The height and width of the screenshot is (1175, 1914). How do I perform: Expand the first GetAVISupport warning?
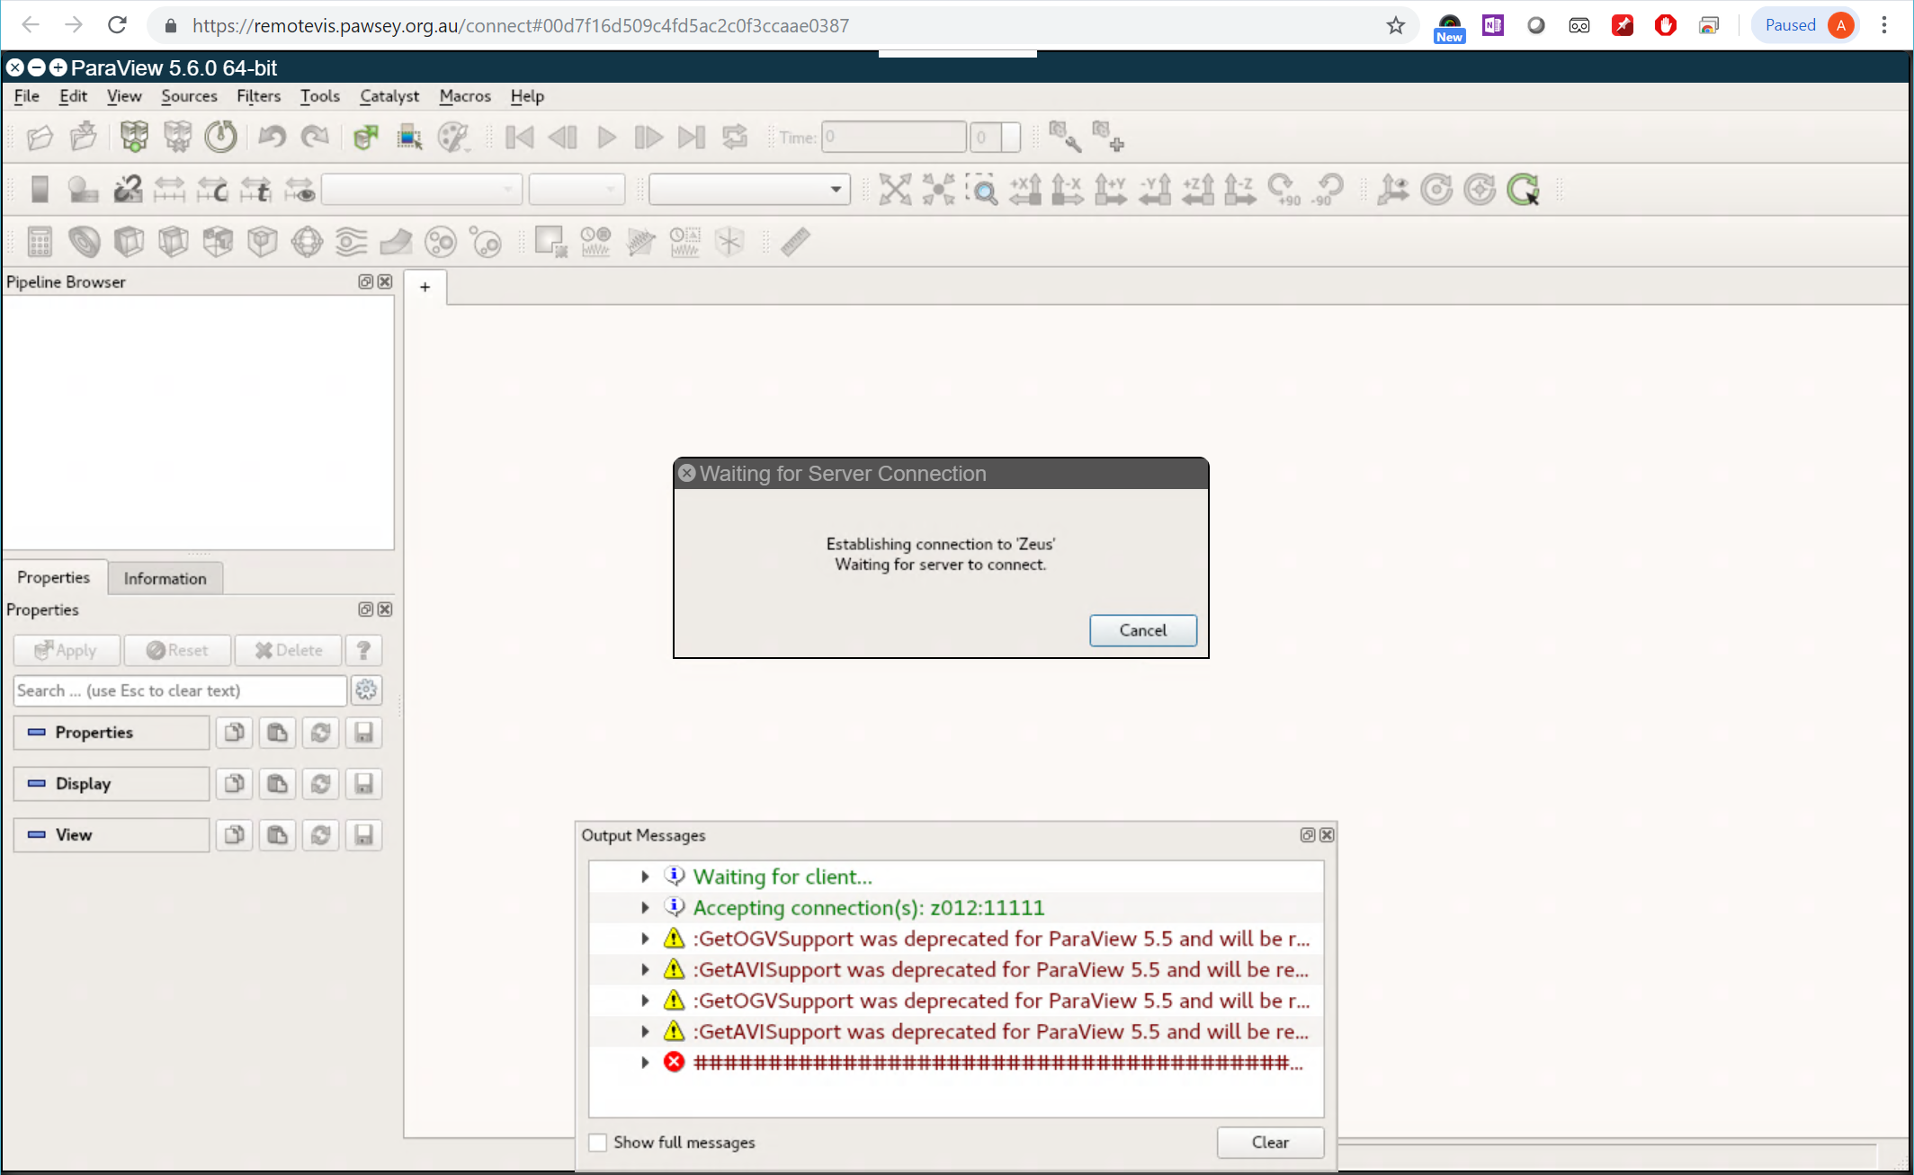pyautogui.click(x=645, y=969)
